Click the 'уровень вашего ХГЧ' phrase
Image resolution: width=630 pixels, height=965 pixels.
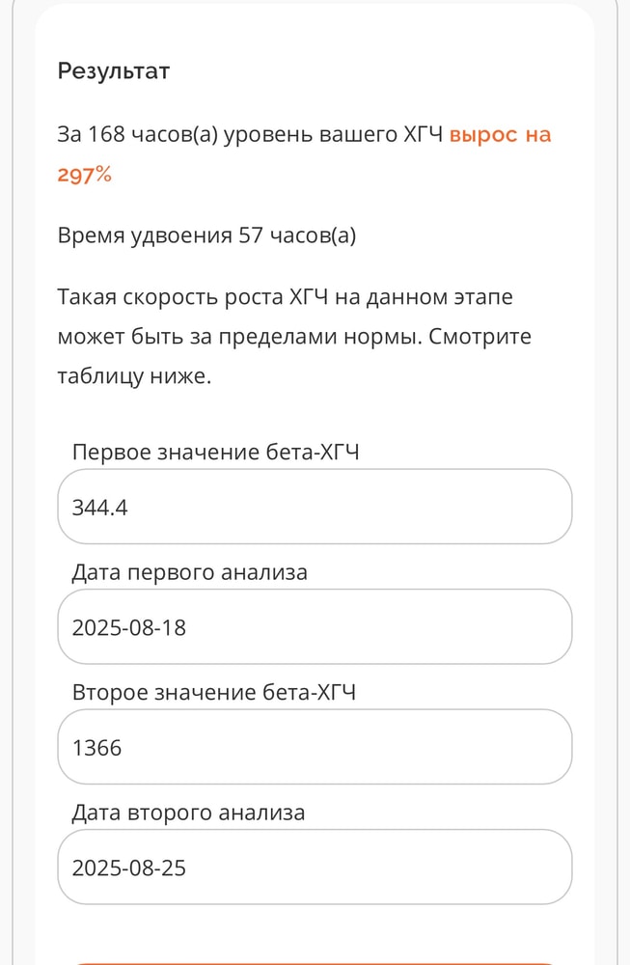334,134
